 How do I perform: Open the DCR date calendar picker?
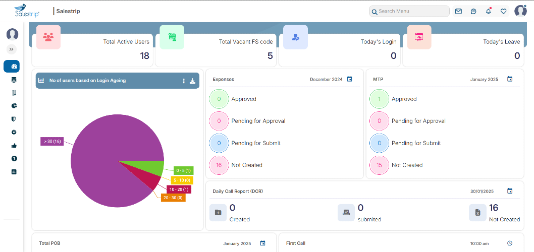coord(509,191)
